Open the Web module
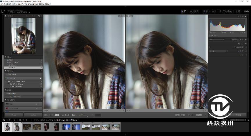 pos(246,11)
